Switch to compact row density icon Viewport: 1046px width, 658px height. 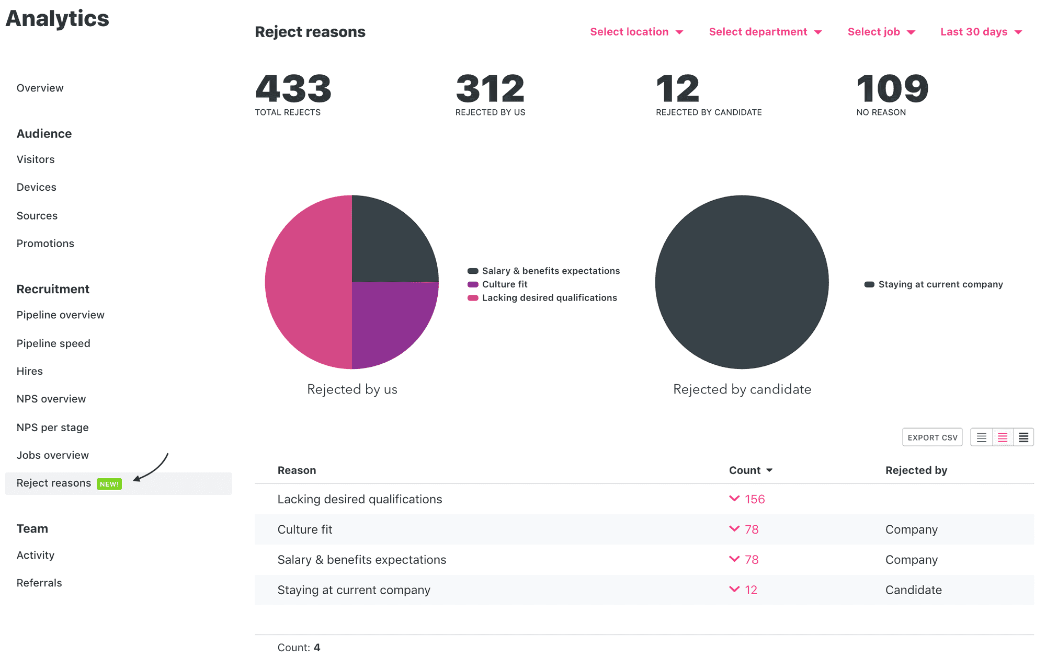(981, 437)
